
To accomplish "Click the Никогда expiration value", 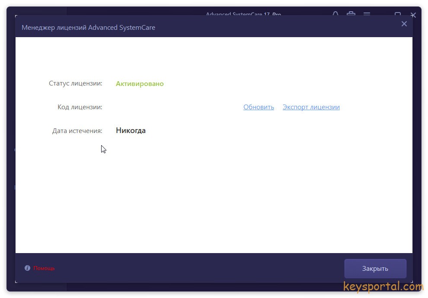I will coord(131,130).
